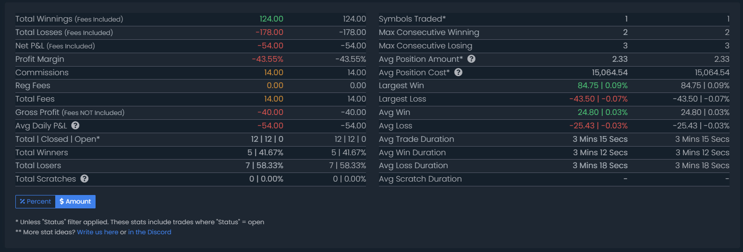Click the Symbols Traded label
The image size is (743, 252).
pyautogui.click(x=412, y=19)
